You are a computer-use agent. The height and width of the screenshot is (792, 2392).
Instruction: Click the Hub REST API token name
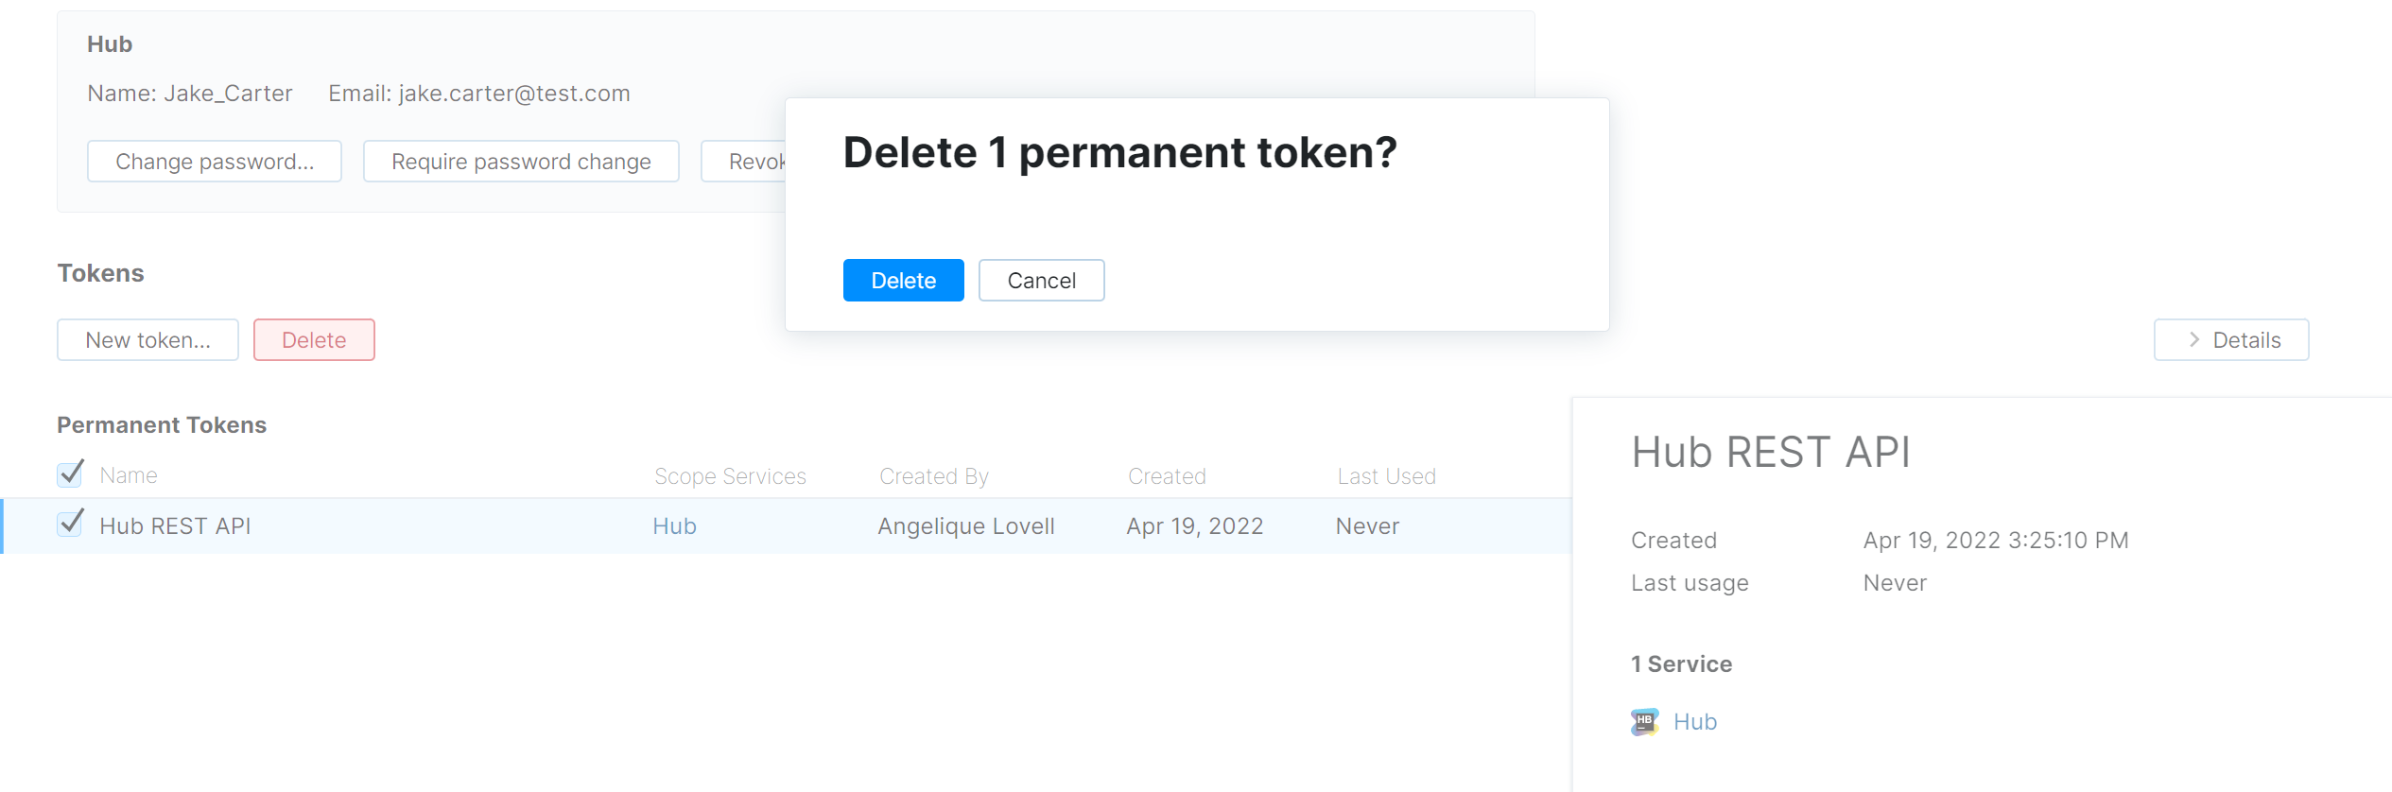click(x=175, y=525)
